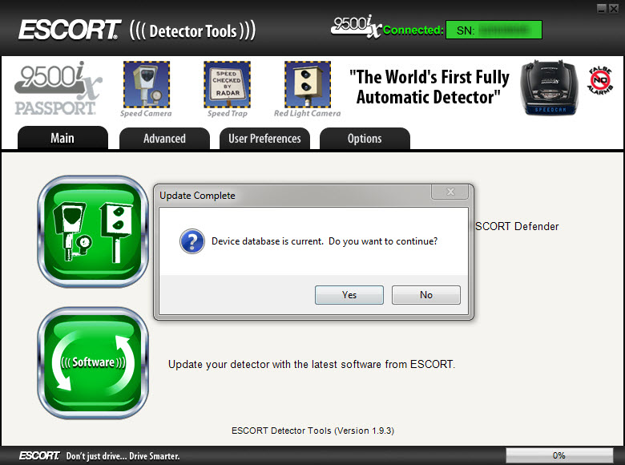625x465 pixels.
Task: Click the Red Light Camera icon
Action: [307, 84]
